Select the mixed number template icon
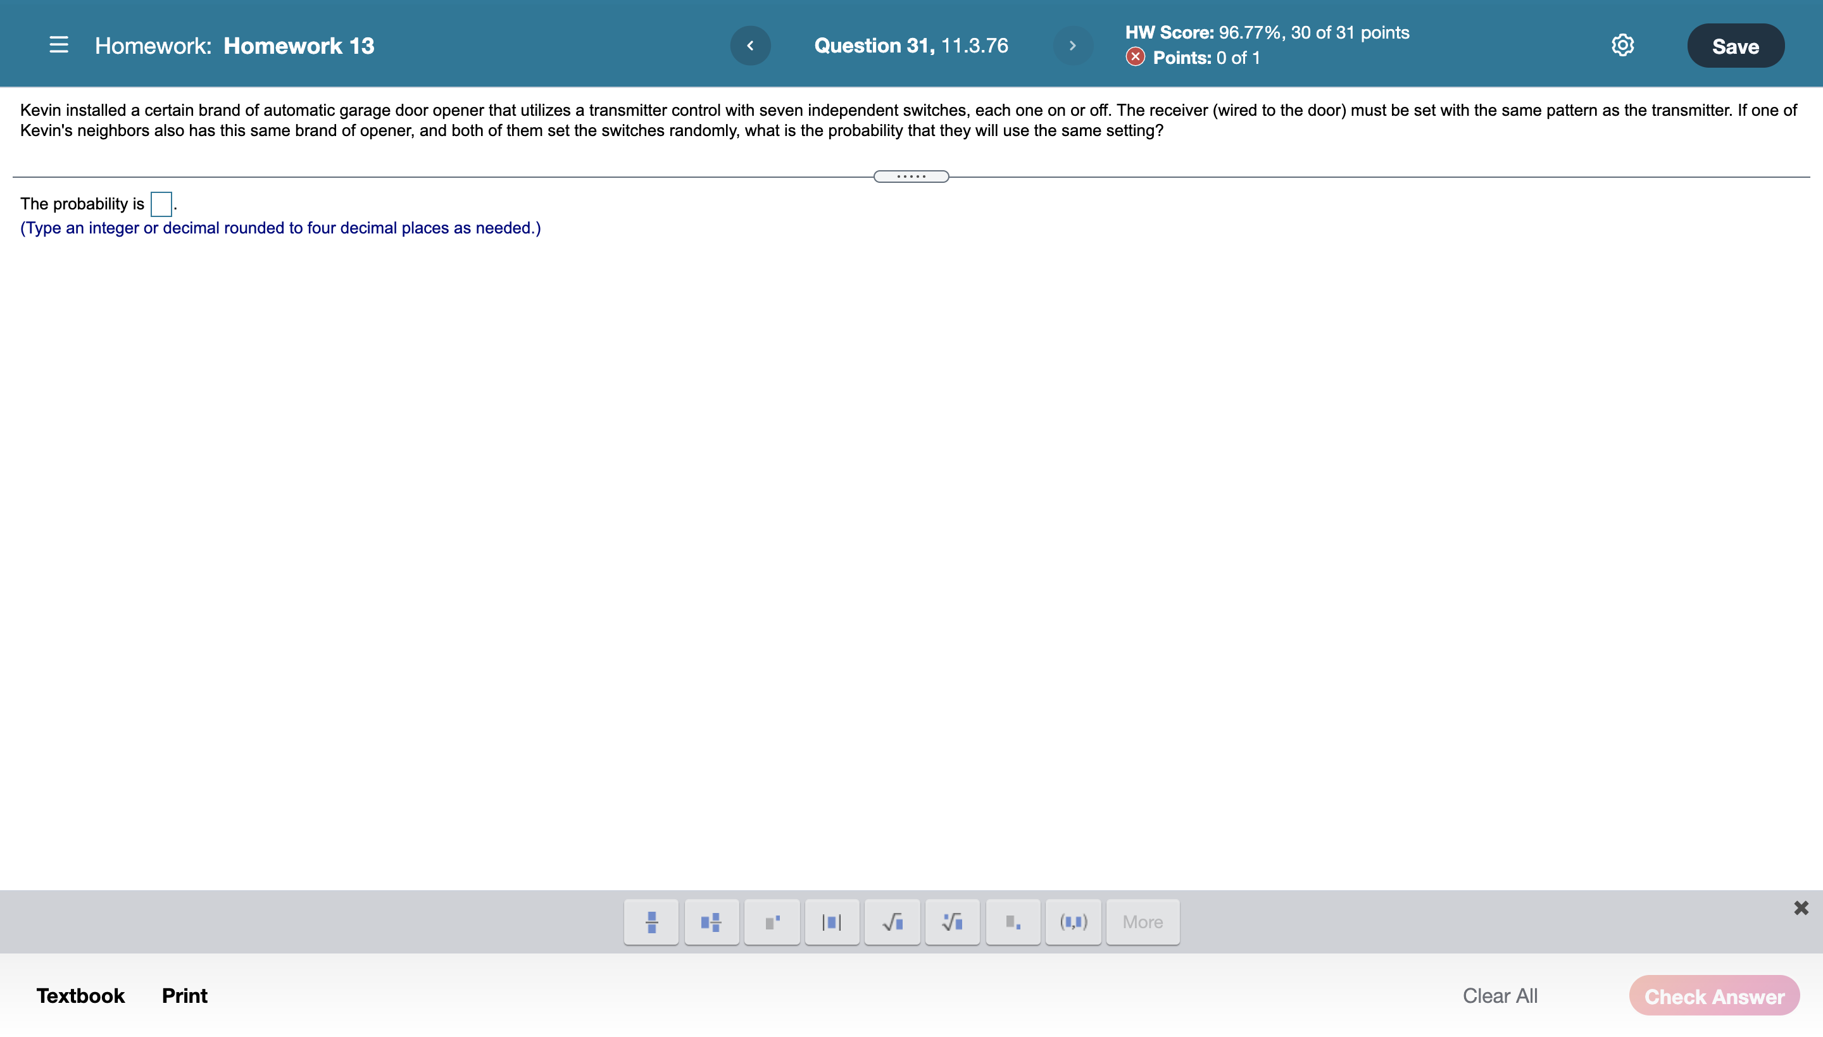 click(x=711, y=922)
